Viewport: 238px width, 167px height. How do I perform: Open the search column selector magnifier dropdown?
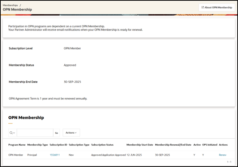(x=12, y=133)
